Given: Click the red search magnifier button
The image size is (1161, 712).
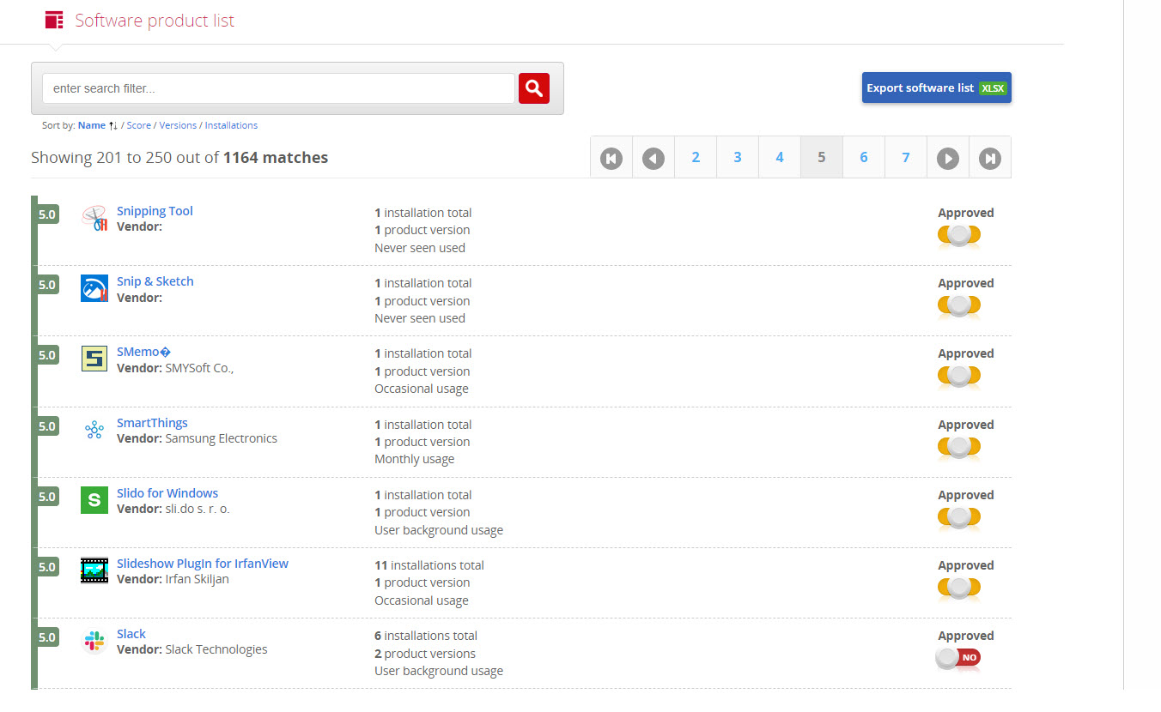Looking at the screenshot, I should [533, 88].
